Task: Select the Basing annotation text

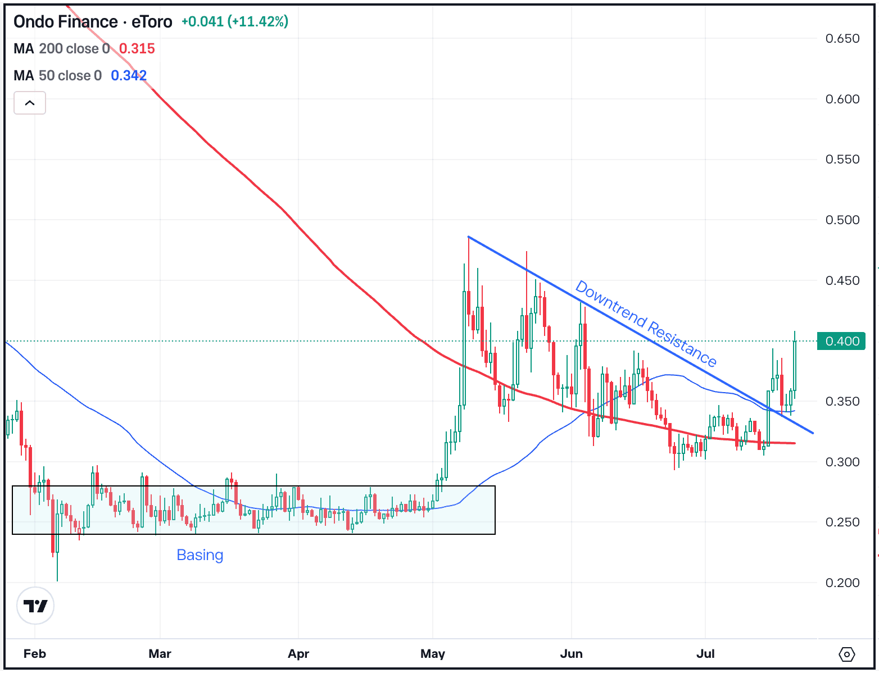Action: [x=200, y=555]
